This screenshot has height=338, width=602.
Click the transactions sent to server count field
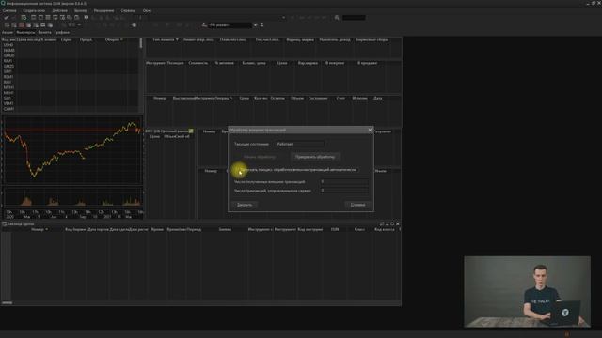pos(344,190)
